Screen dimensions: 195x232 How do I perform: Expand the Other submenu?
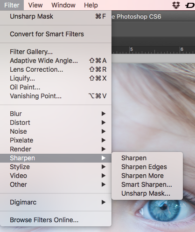click(56, 184)
